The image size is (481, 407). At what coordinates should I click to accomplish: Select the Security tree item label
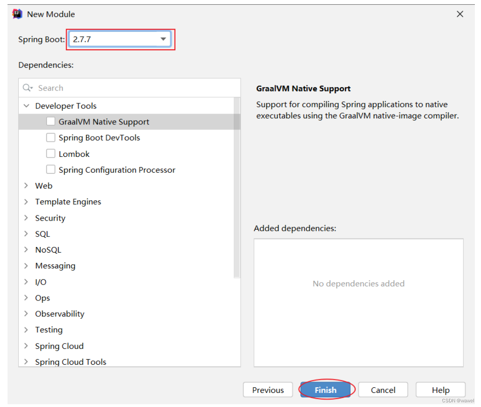(50, 218)
